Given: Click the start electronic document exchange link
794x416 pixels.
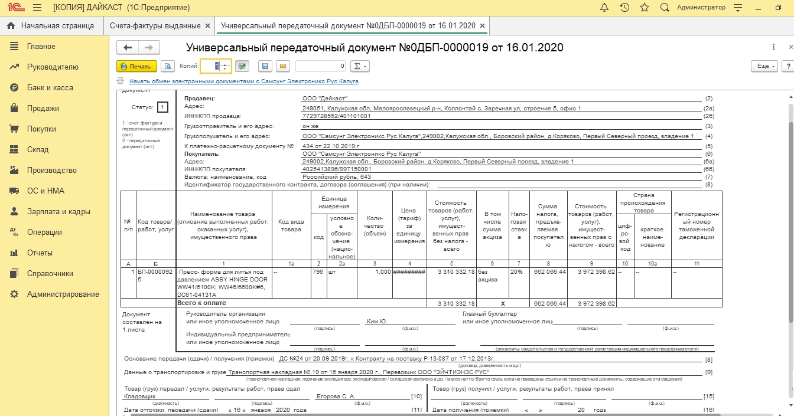Looking at the screenshot, I should click(x=243, y=81).
